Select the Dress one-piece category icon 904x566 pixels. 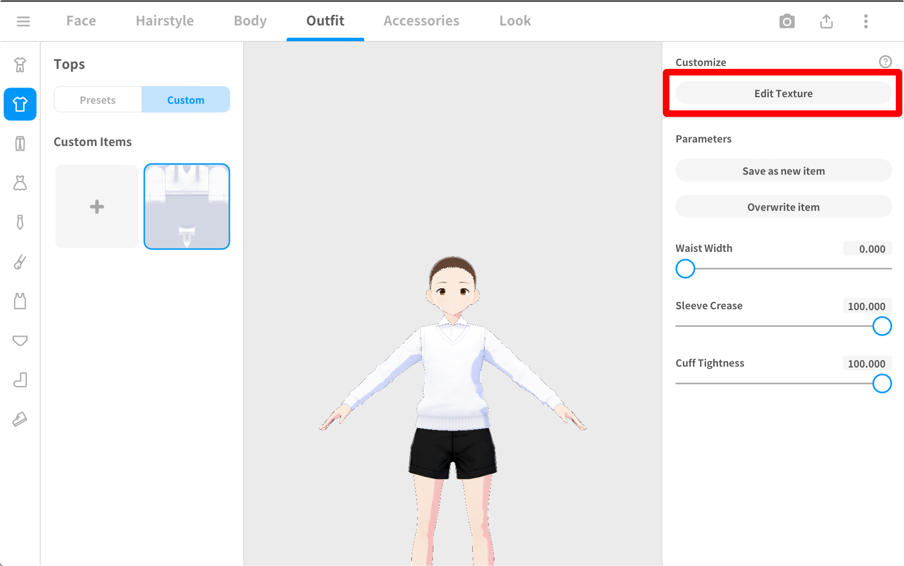tap(20, 183)
